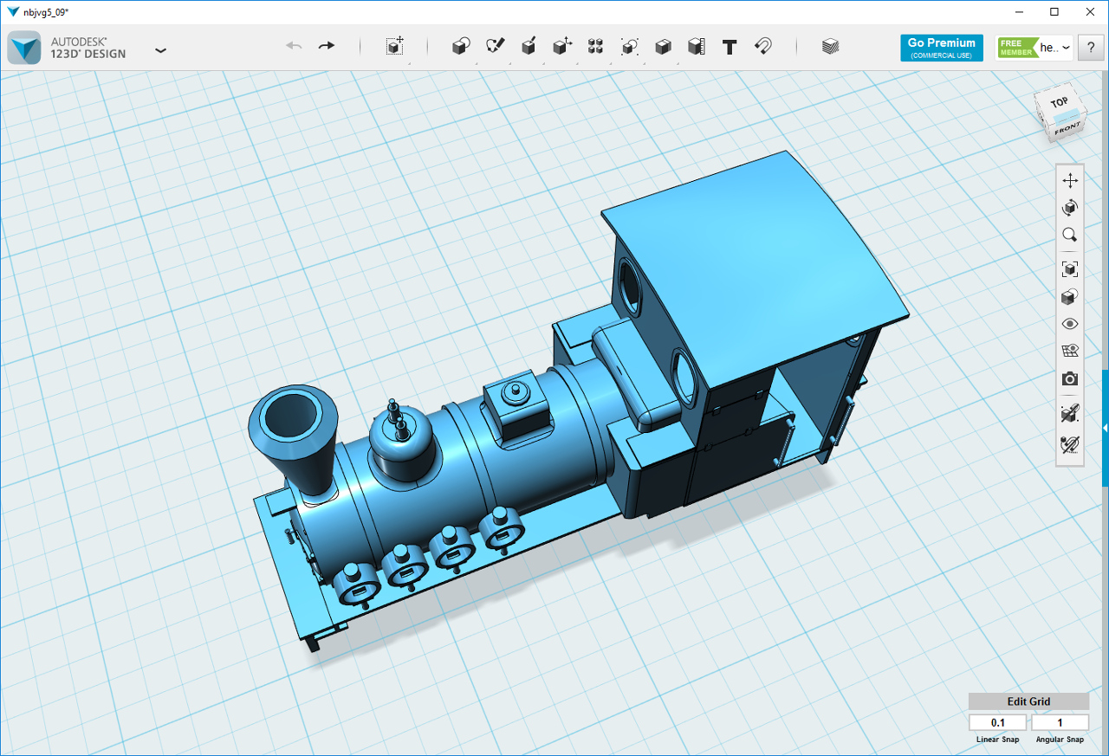Open the Grouping tools menu
This screenshot has width=1109, height=756.
629,47
